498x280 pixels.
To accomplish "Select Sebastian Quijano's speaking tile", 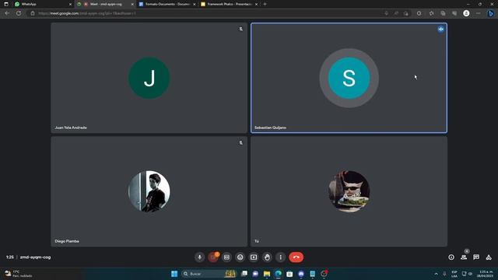I will tap(349, 78).
